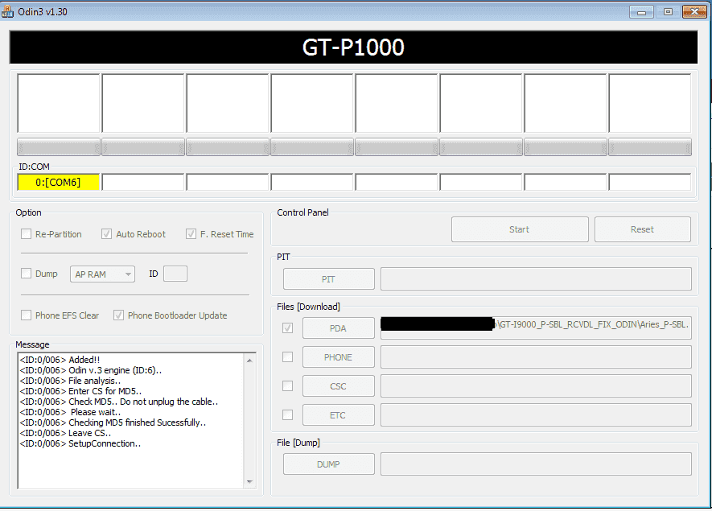This screenshot has height=511, width=712.
Task: Click the GT-P1000 device banner
Action: coord(353,47)
